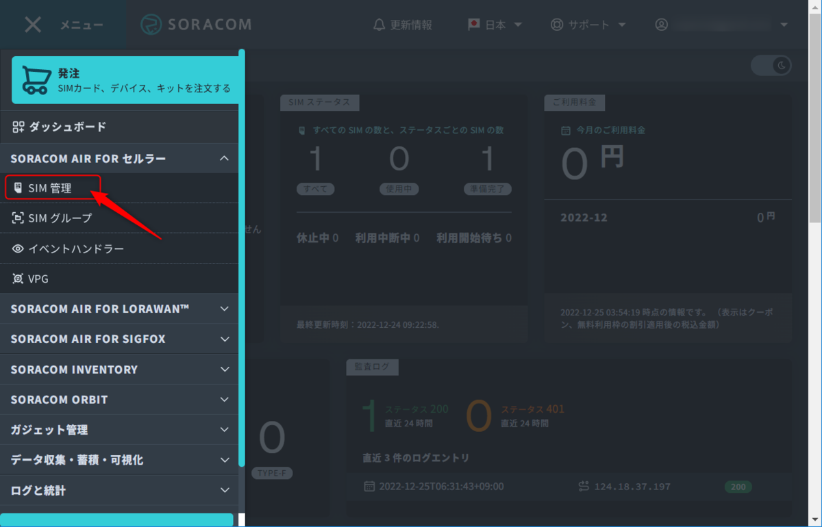
Task: Click the 利用開始待ち 0 status text
Action: click(x=474, y=238)
